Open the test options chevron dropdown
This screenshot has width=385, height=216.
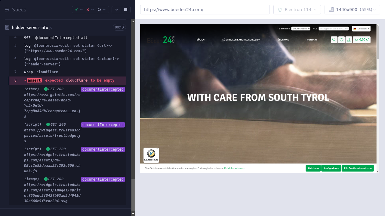pyautogui.click(x=116, y=10)
